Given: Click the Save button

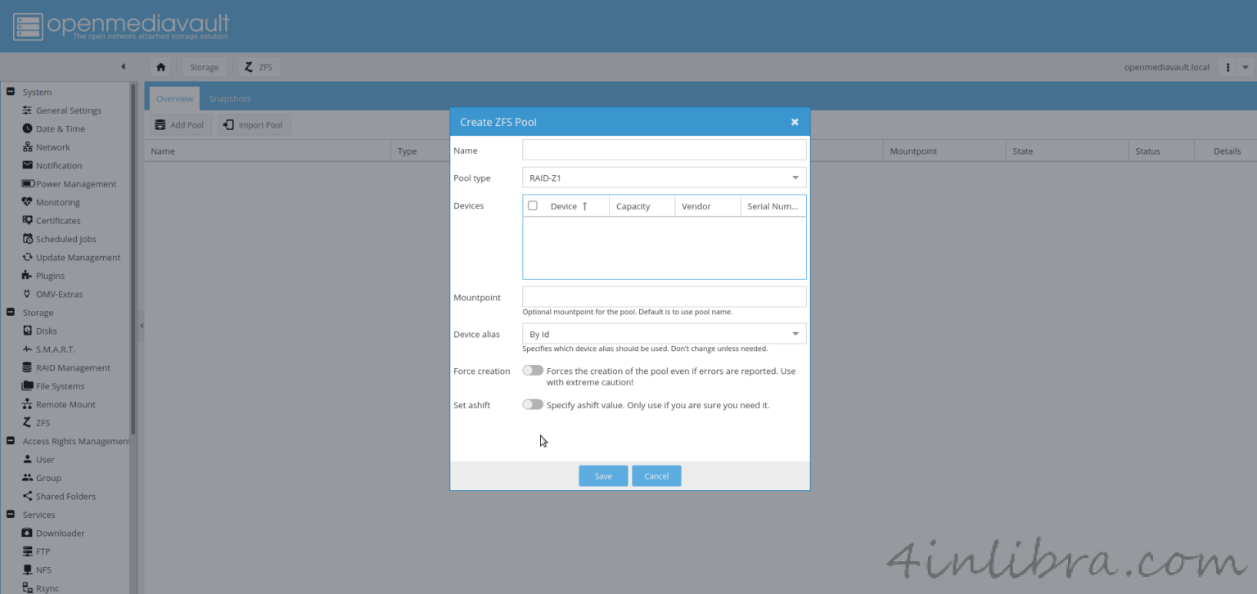Looking at the screenshot, I should [x=603, y=476].
